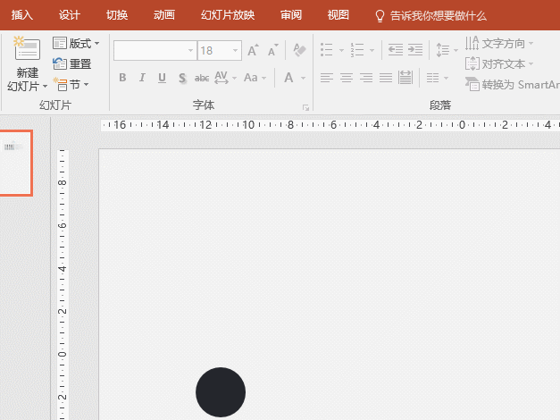Image resolution: width=560 pixels, height=420 pixels.
Task: Click the center text alignment icon
Action: 347,78
